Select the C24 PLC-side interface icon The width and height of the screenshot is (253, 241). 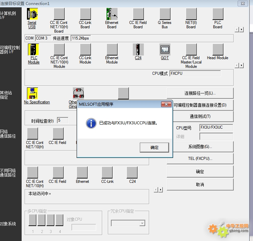coord(138,50)
